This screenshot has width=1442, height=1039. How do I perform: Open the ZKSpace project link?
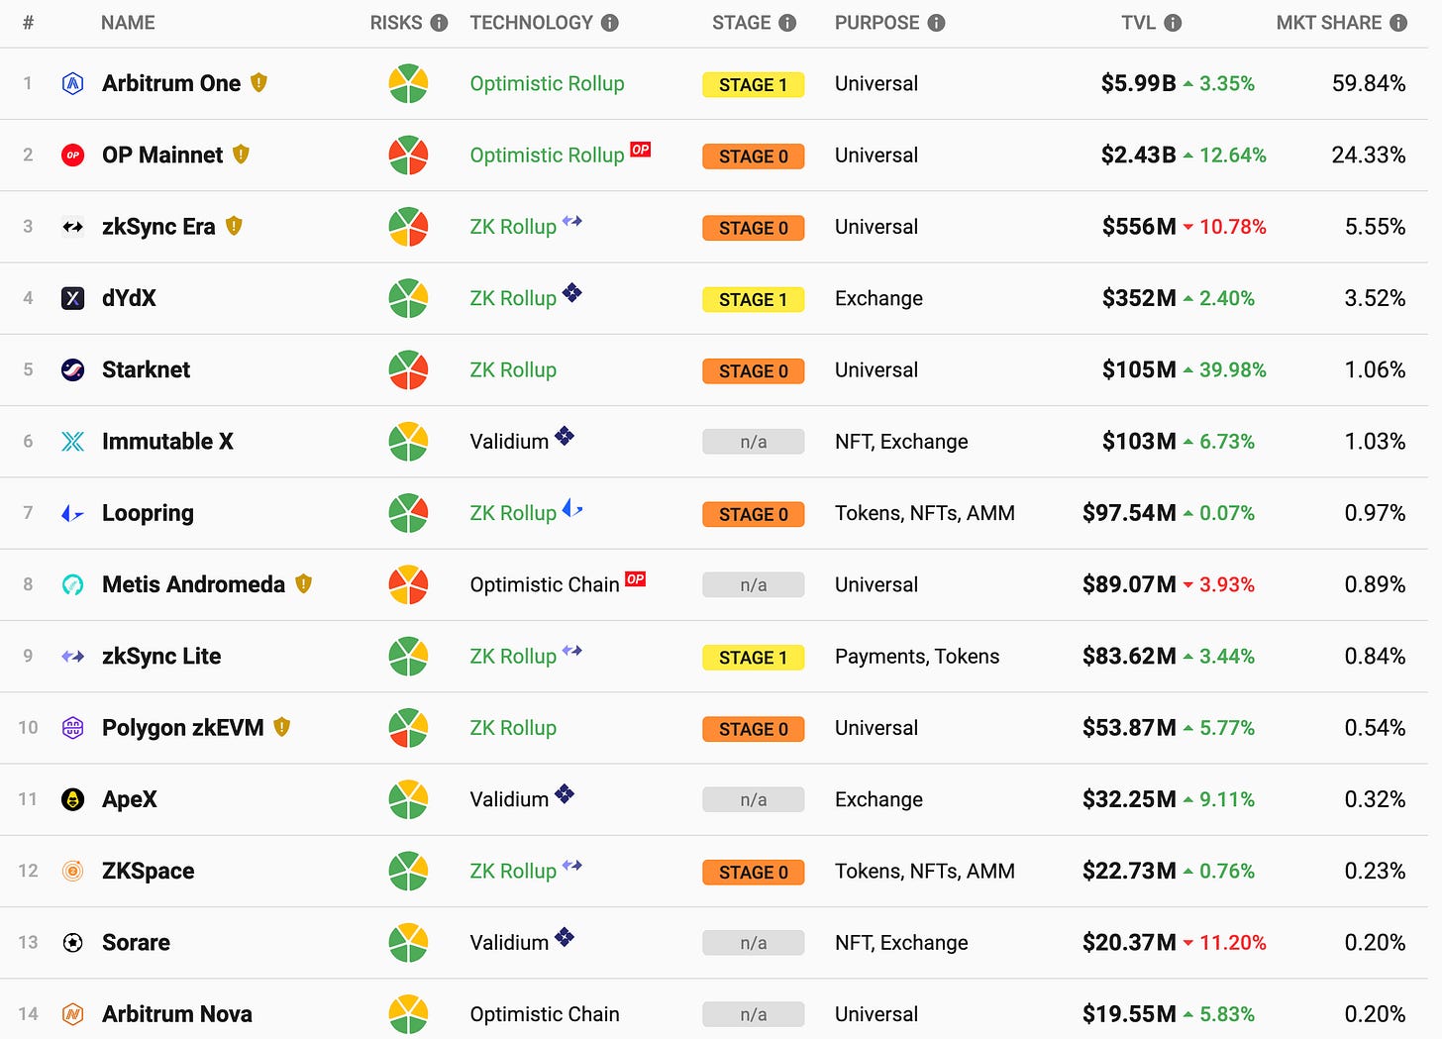click(149, 871)
